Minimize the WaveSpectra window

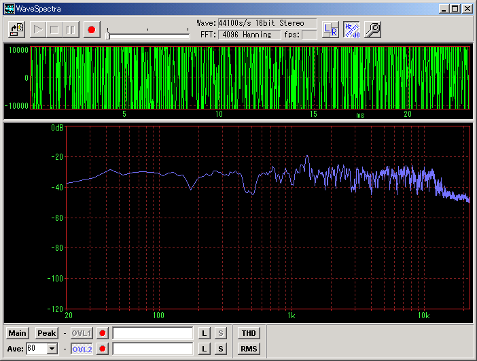click(x=444, y=9)
